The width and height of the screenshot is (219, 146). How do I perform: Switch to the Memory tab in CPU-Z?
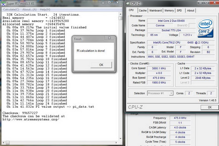coord(169,10)
